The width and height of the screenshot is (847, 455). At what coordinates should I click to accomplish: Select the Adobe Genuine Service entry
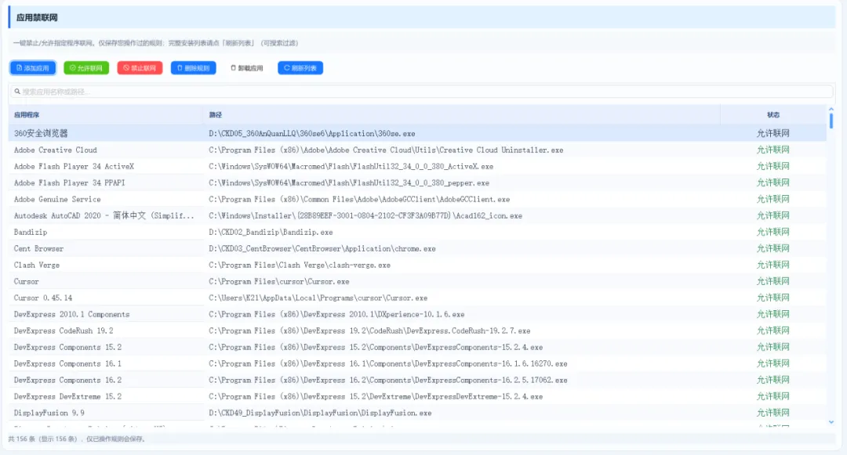click(57, 200)
